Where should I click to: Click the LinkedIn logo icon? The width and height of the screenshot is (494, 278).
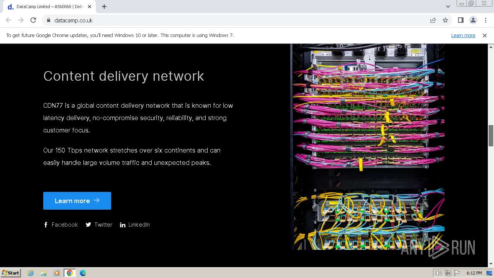pos(123,225)
